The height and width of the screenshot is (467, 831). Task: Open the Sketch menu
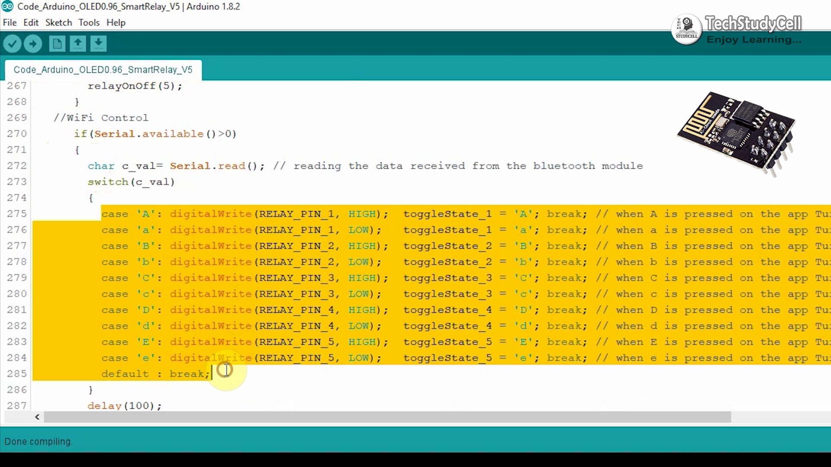58,22
